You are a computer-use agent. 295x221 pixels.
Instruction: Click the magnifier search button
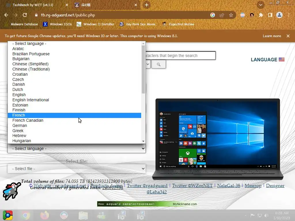tap(159, 64)
